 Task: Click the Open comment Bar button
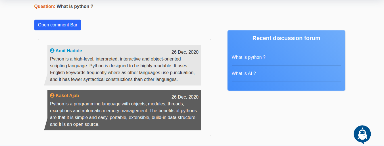click(58, 25)
